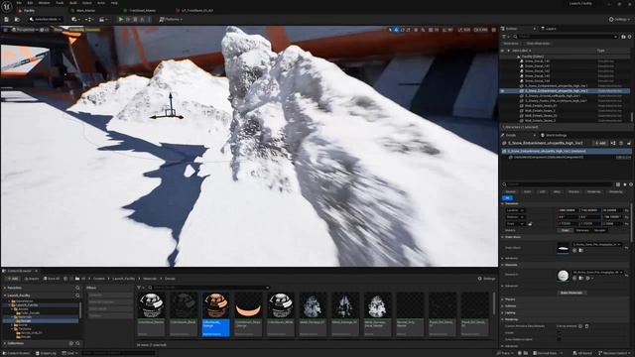Click the Outliner vertical scrollbar
Screen dimensions: 635x357
631,117
